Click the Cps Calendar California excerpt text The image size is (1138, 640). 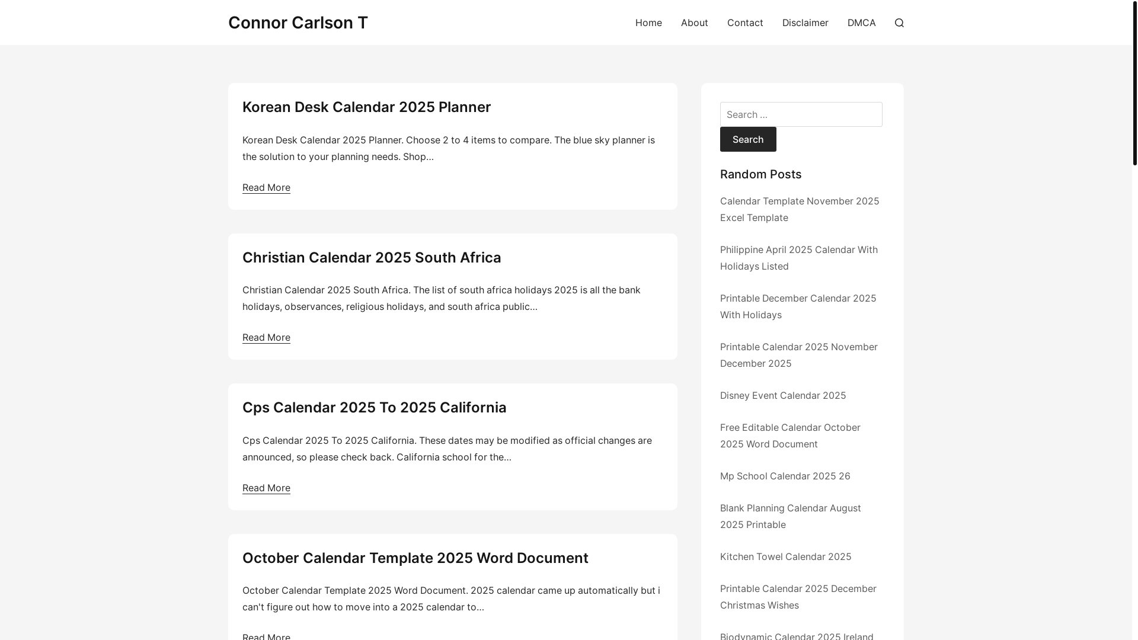coord(447,449)
